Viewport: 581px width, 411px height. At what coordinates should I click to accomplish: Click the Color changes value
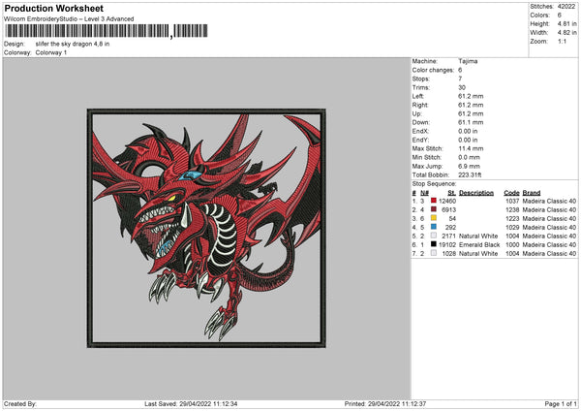(460, 70)
